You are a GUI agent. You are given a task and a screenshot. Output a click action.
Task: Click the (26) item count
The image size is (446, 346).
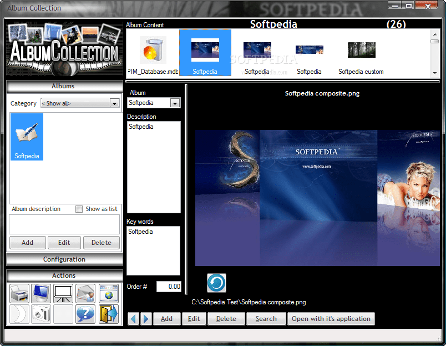pyautogui.click(x=396, y=24)
